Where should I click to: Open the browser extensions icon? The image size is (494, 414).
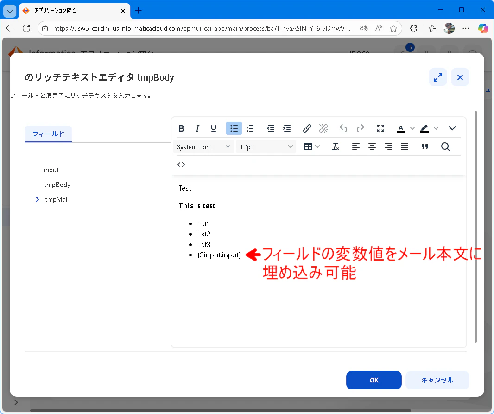point(414,28)
